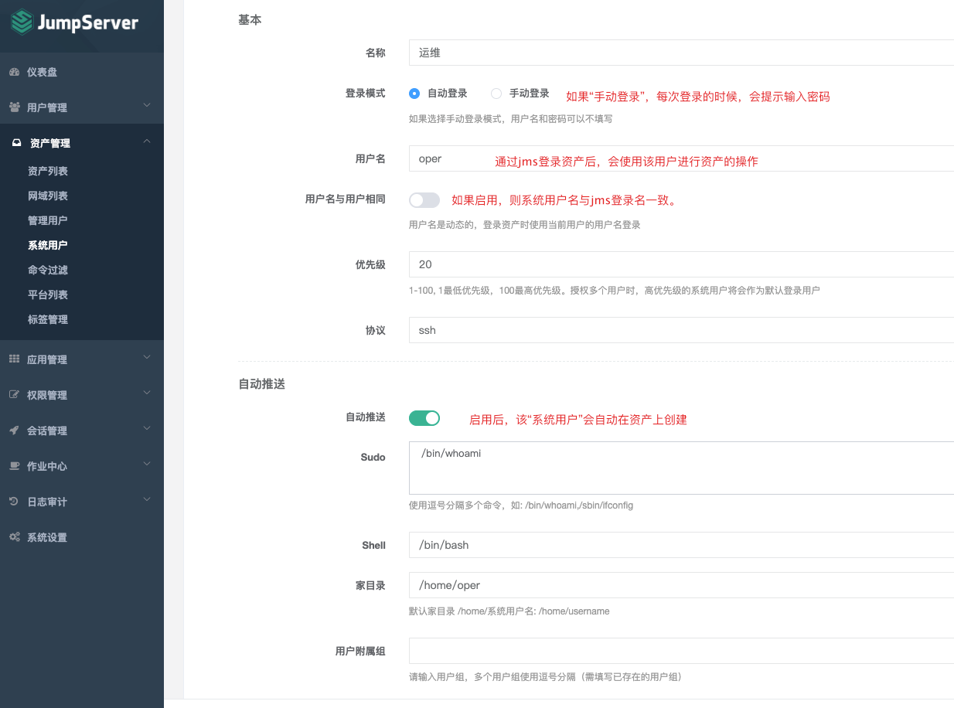
Task: Open the 平台列表 submenu item
Action: pos(48,294)
